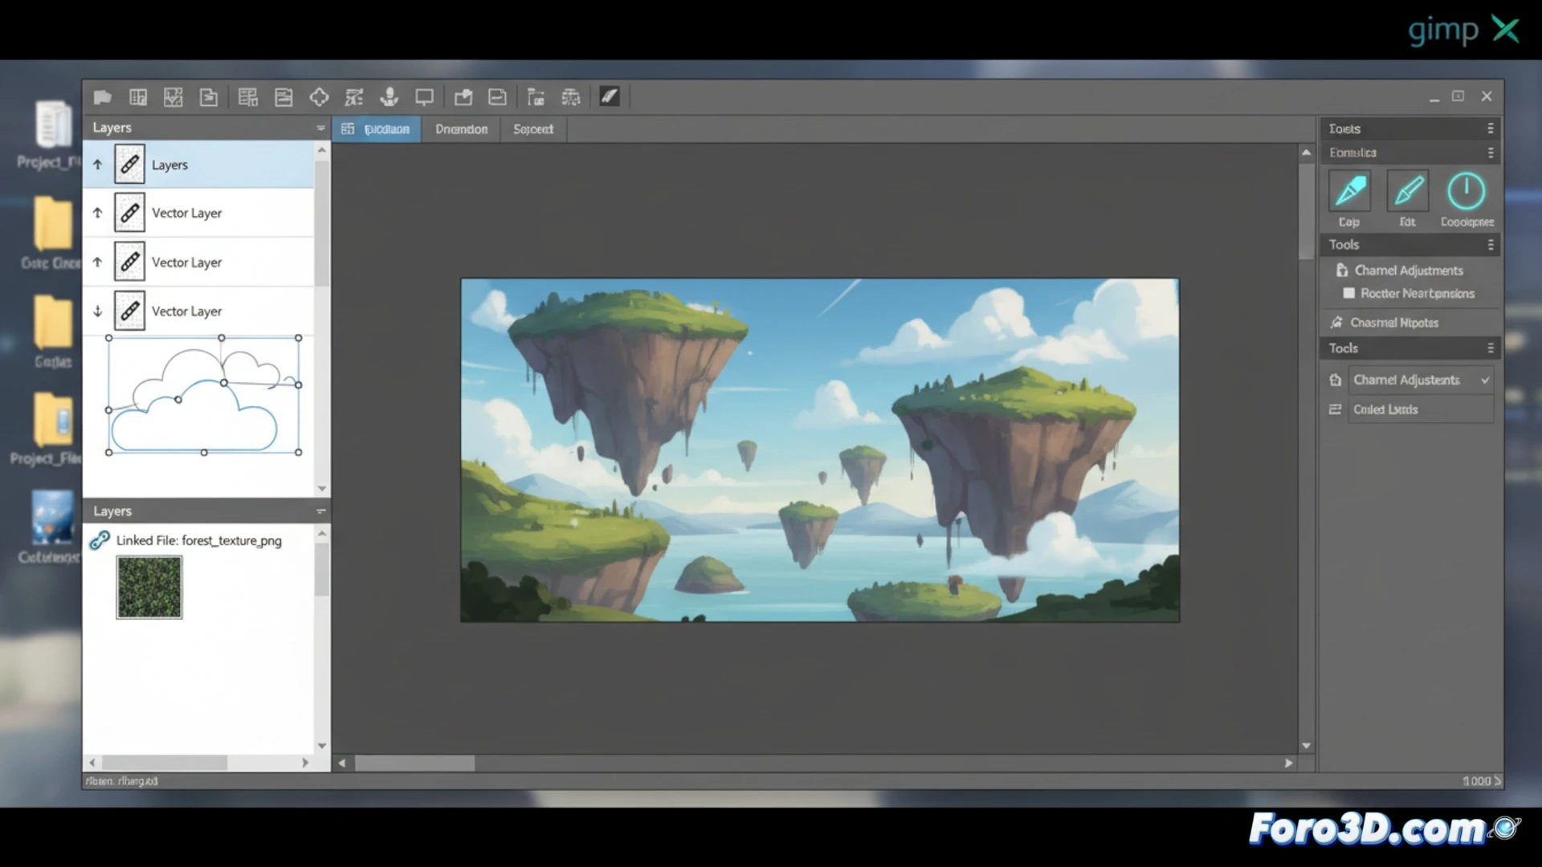This screenshot has height=867, width=1542.
Task: Click the monitor display icon in the top toolbar
Action: [425, 96]
